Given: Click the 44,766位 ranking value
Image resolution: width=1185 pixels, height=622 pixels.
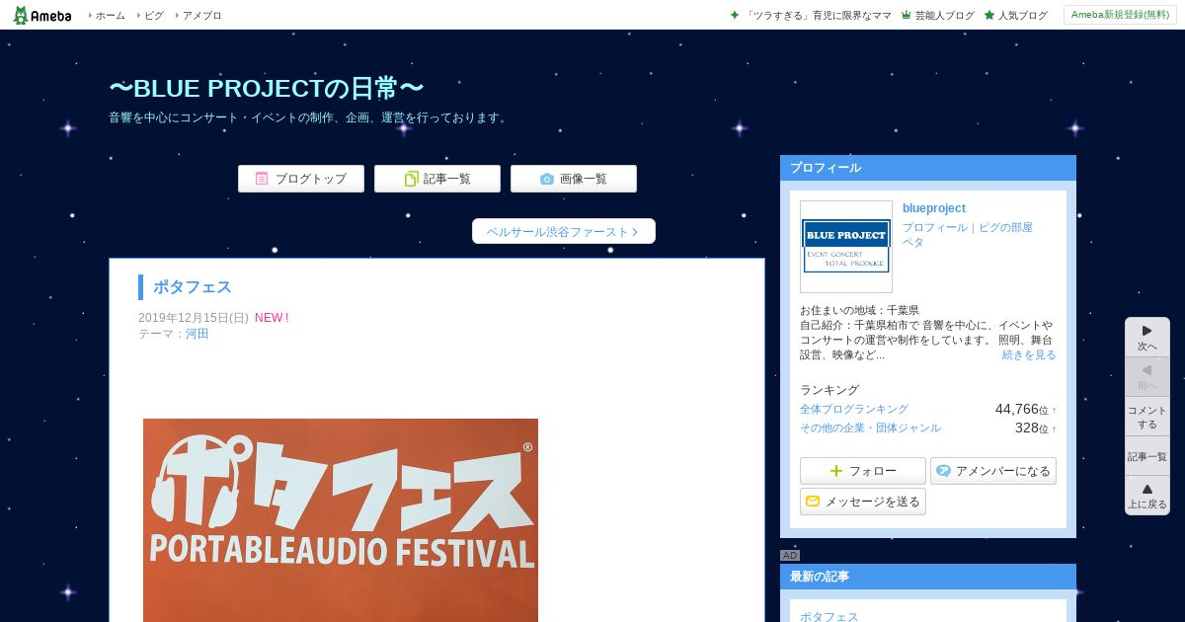Looking at the screenshot, I should point(1022,409).
